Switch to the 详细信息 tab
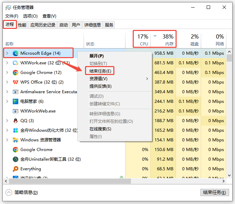Viewport: 235px width, 204px height. coord(93,25)
